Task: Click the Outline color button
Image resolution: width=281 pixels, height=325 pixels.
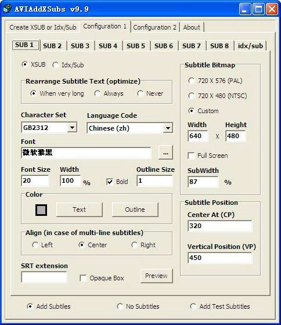Action: click(135, 210)
